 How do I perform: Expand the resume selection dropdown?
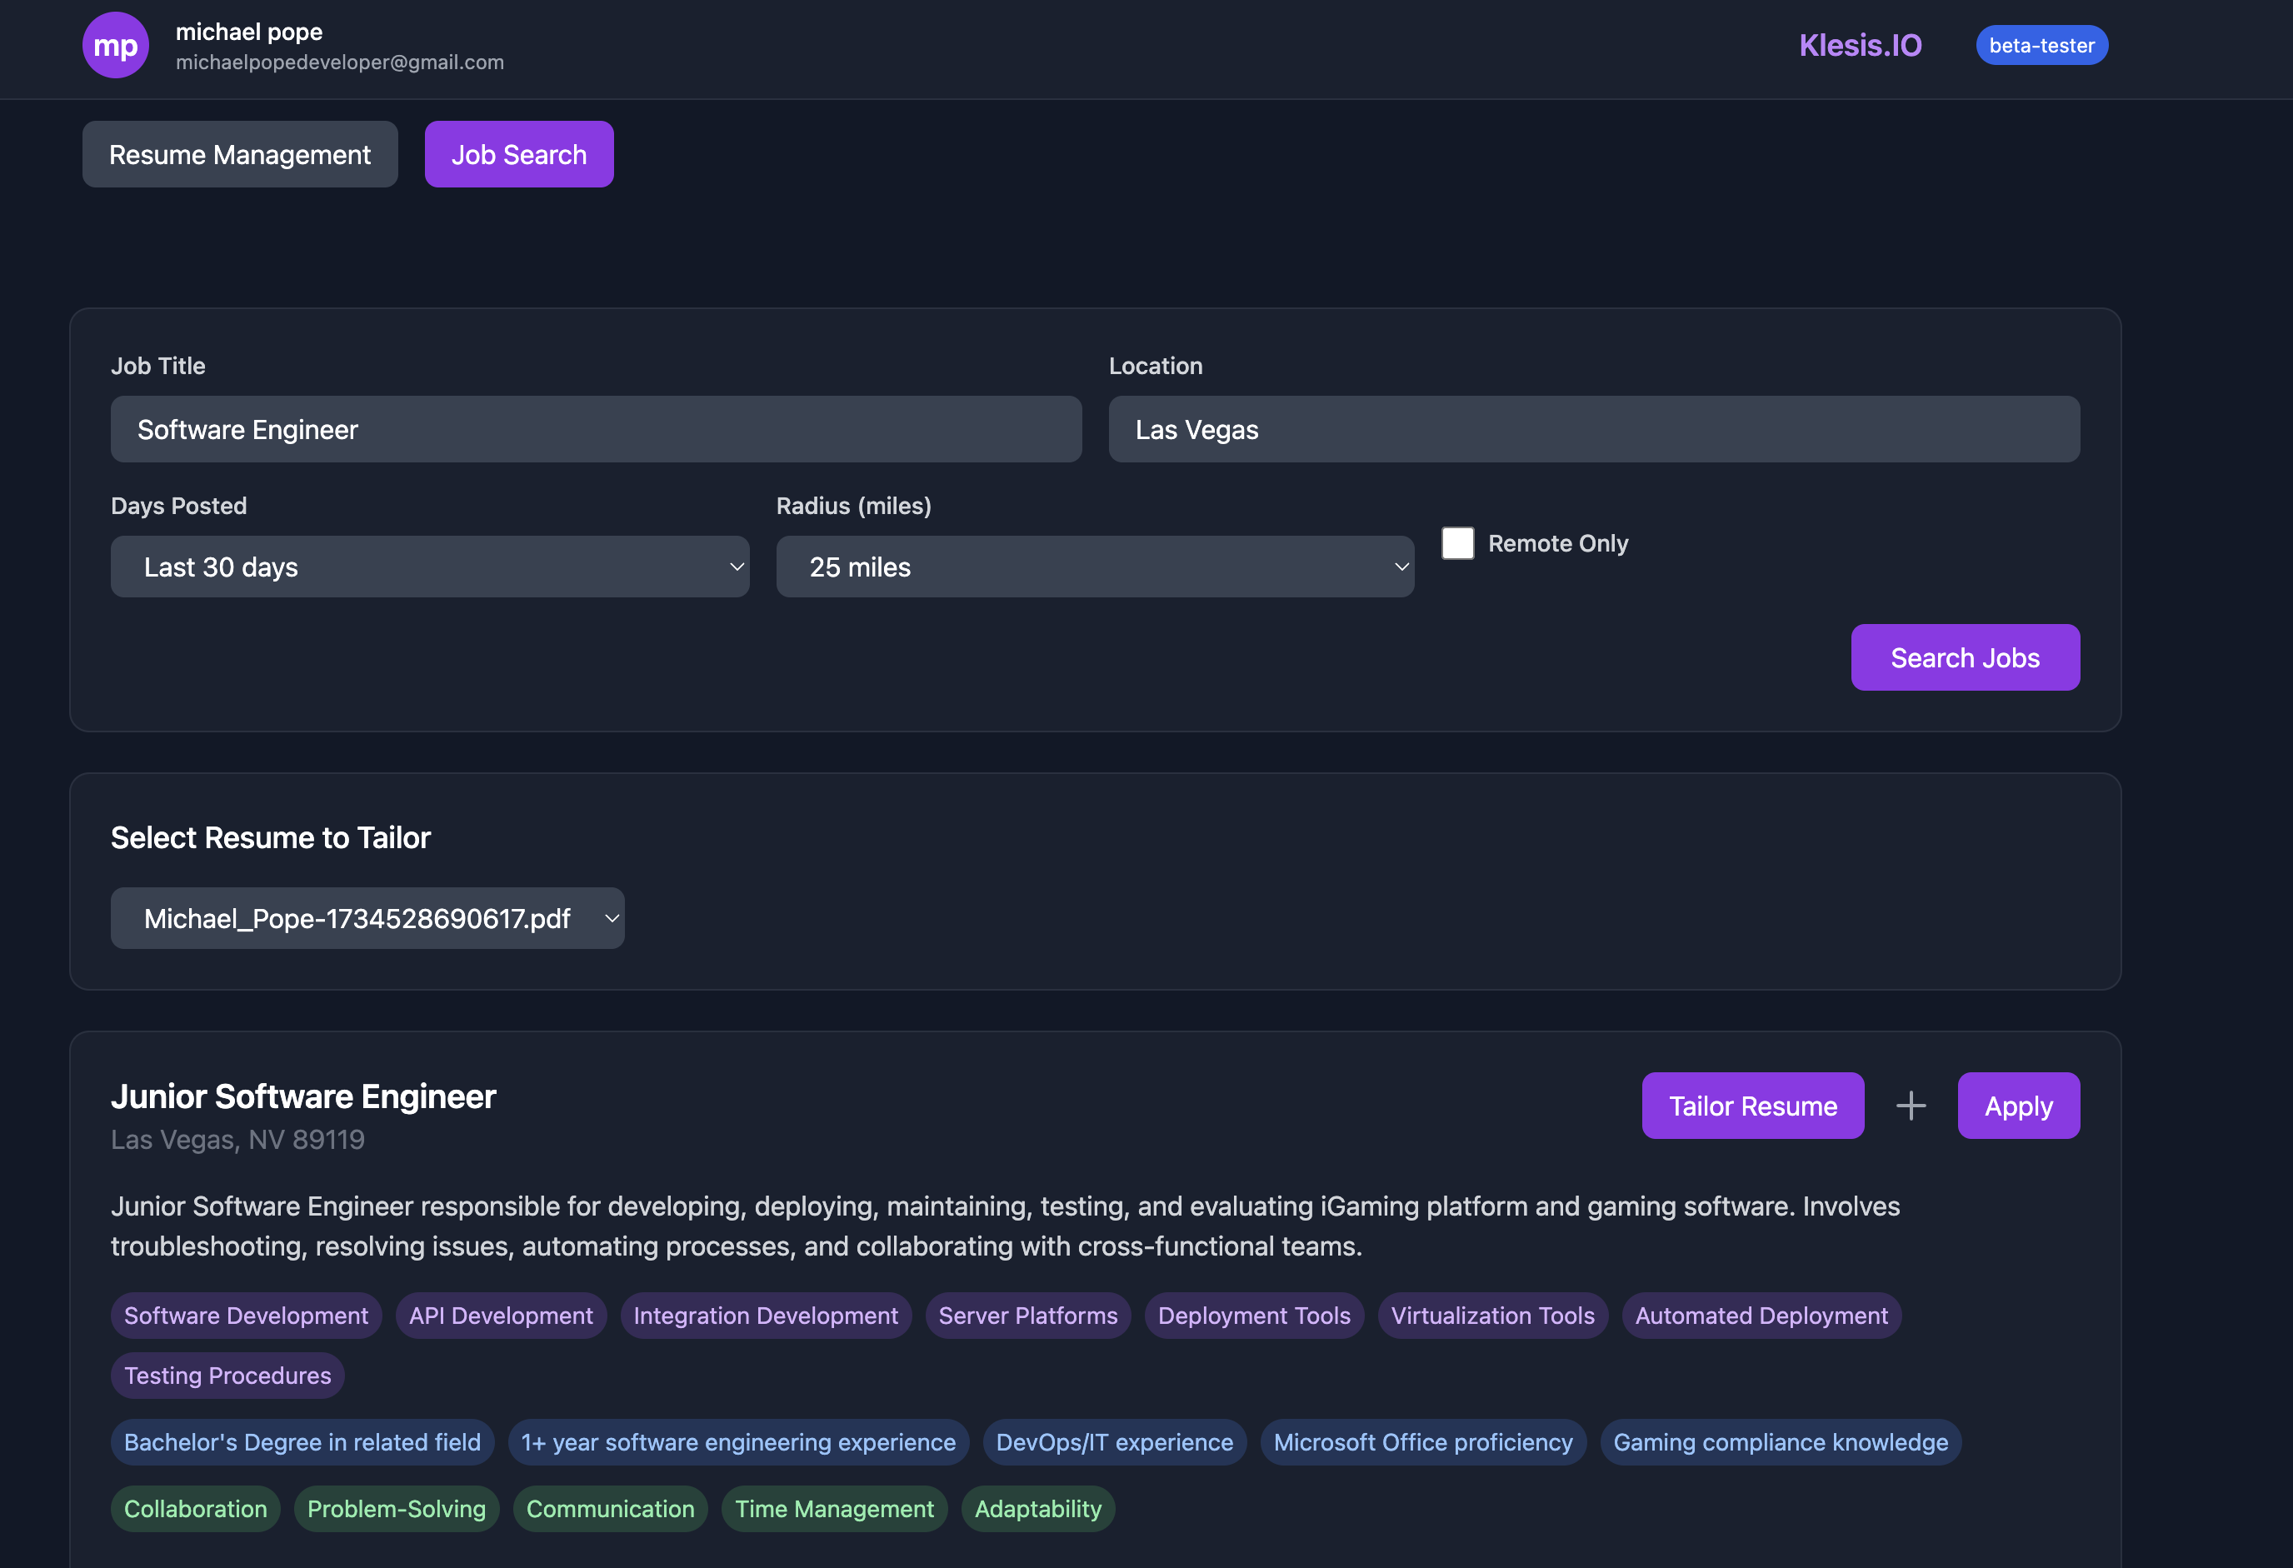coord(367,917)
